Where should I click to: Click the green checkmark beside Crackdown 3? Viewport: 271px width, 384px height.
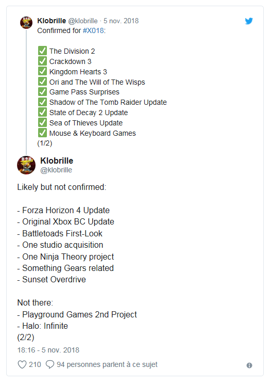[42, 61]
